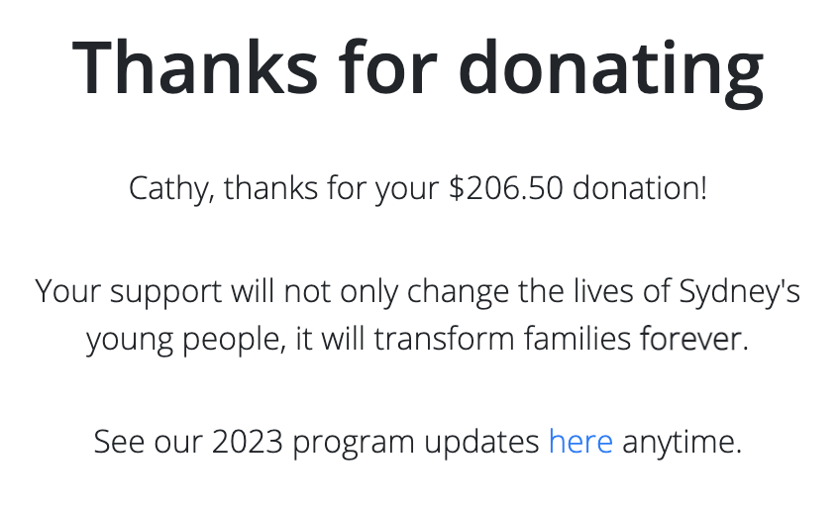
Task: Click the word 'donation!' in thank-you line
Action: click(640, 188)
